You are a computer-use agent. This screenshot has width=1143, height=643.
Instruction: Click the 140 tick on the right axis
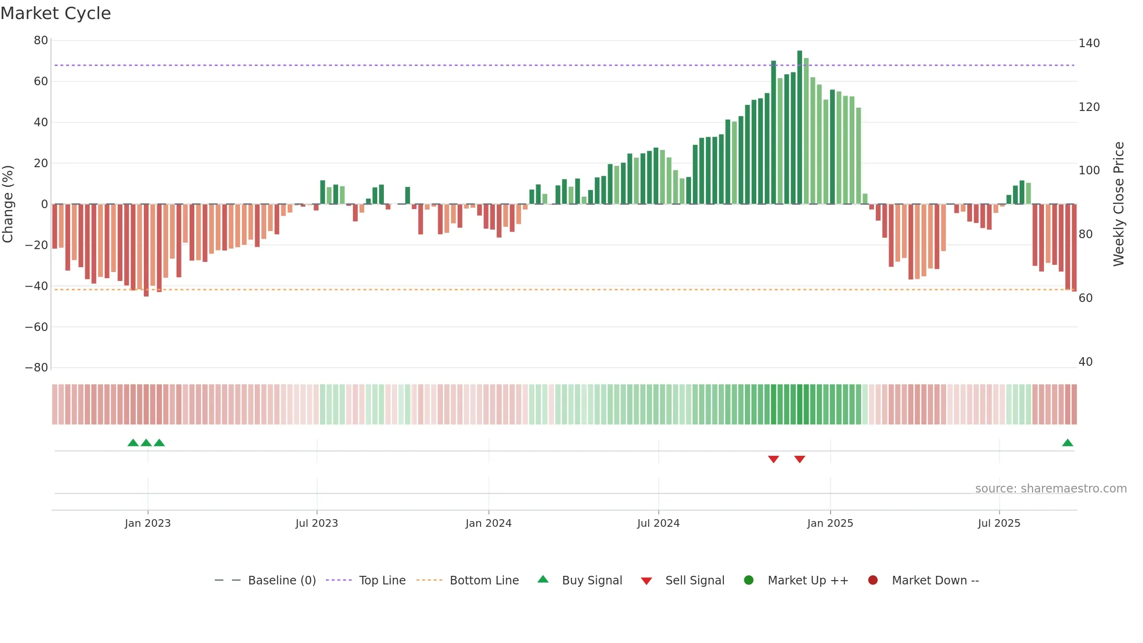[1089, 43]
